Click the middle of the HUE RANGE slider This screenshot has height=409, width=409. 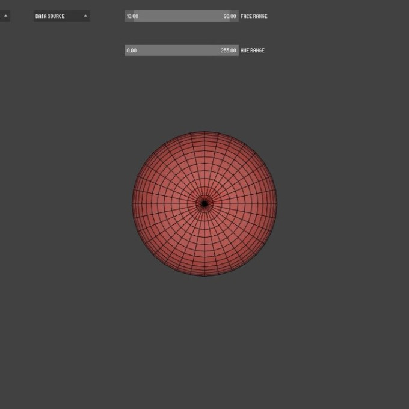tap(181, 51)
